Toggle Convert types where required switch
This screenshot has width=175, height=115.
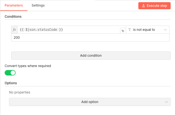pos(10,73)
